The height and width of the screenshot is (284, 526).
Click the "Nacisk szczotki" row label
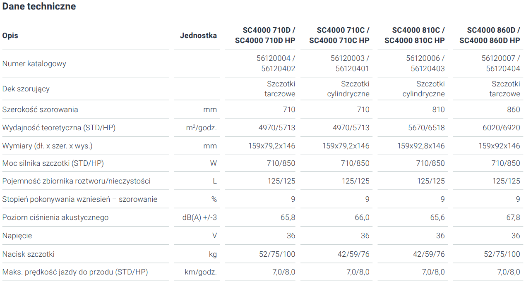[x=29, y=254]
